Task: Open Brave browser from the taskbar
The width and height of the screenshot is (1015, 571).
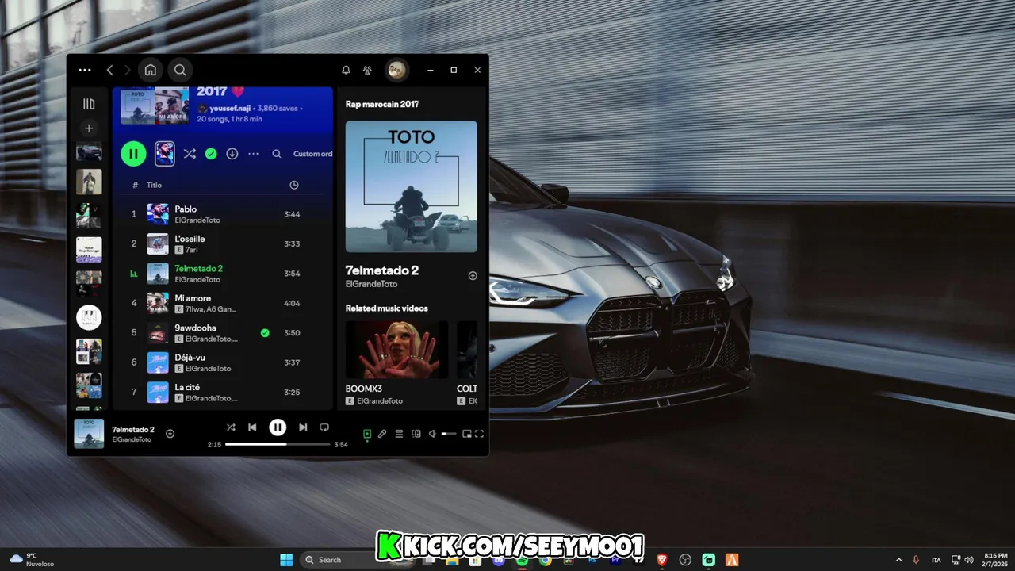Action: click(x=662, y=560)
